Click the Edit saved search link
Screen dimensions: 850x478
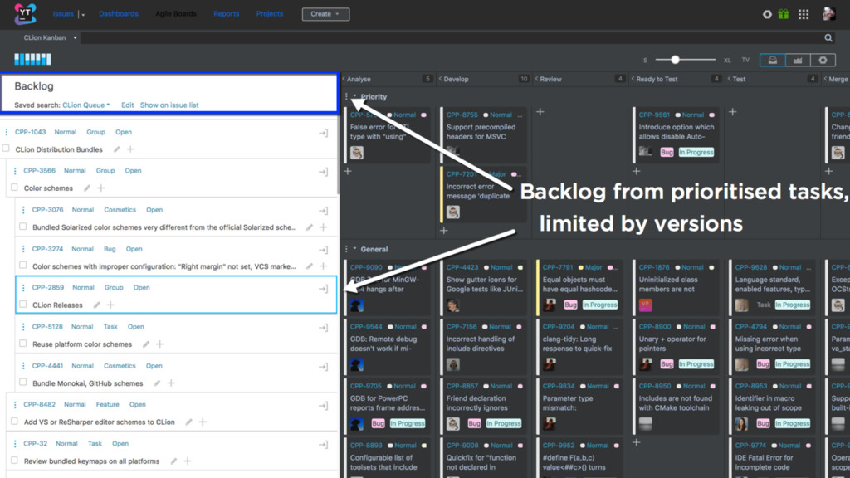[127, 105]
